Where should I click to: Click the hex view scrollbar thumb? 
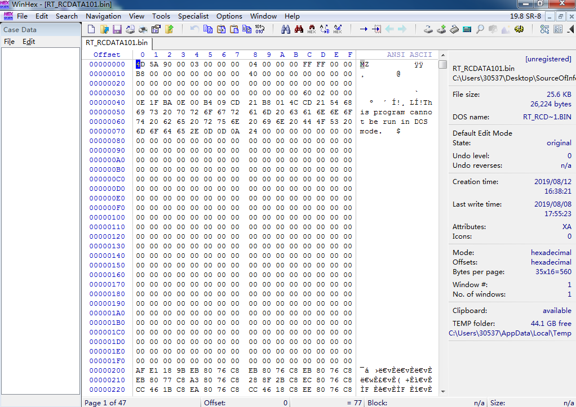pyautogui.click(x=443, y=64)
